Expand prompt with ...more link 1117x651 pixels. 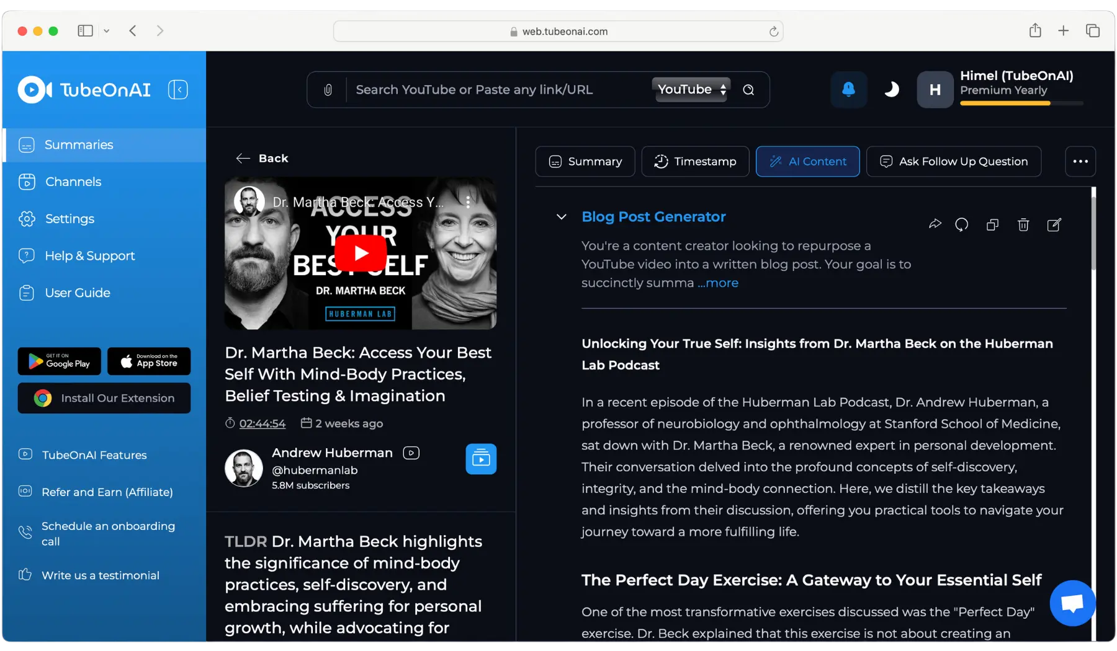(x=718, y=283)
